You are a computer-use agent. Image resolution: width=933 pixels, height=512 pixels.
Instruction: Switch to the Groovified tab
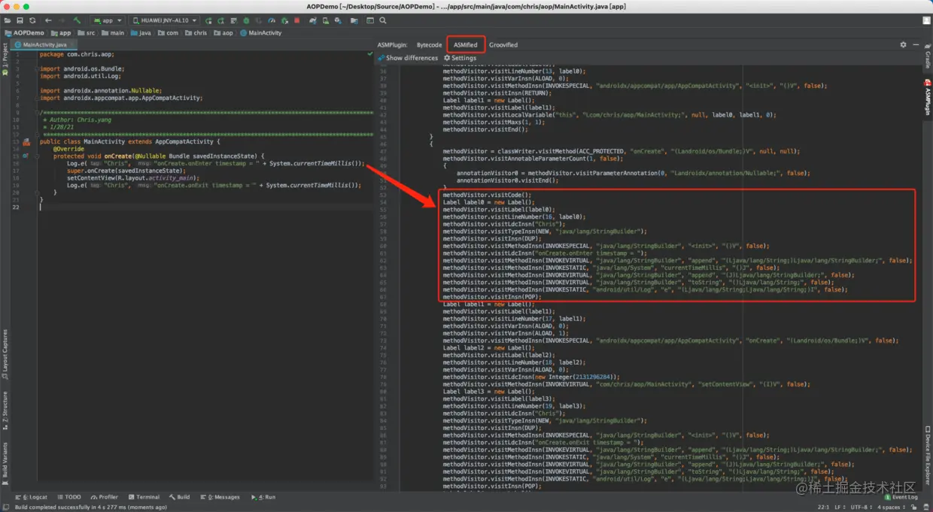(x=503, y=45)
